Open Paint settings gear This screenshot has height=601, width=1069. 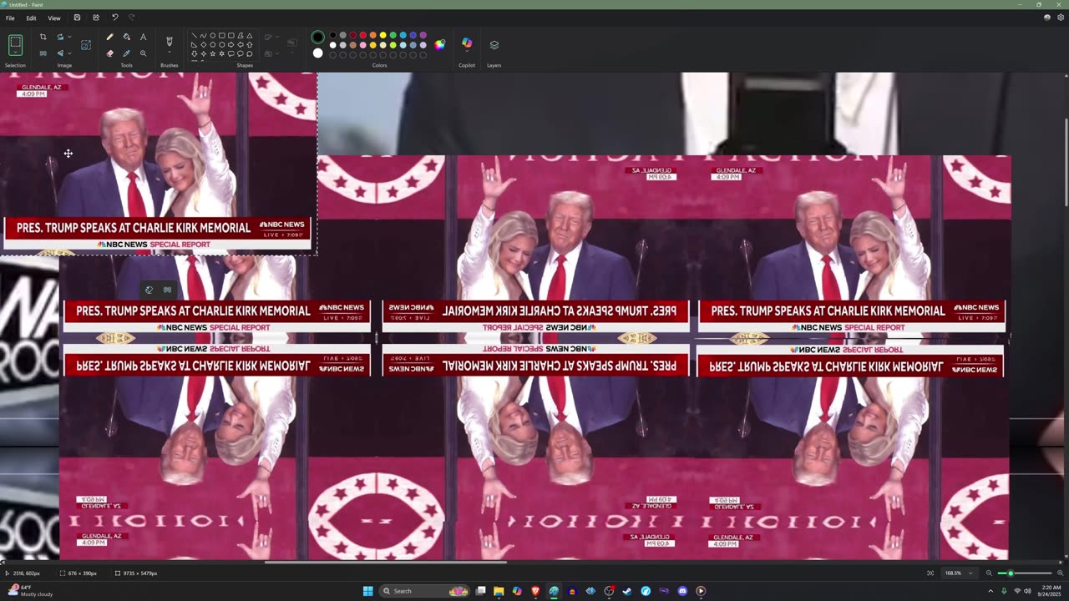pyautogui.click(x=1060, y=18)
